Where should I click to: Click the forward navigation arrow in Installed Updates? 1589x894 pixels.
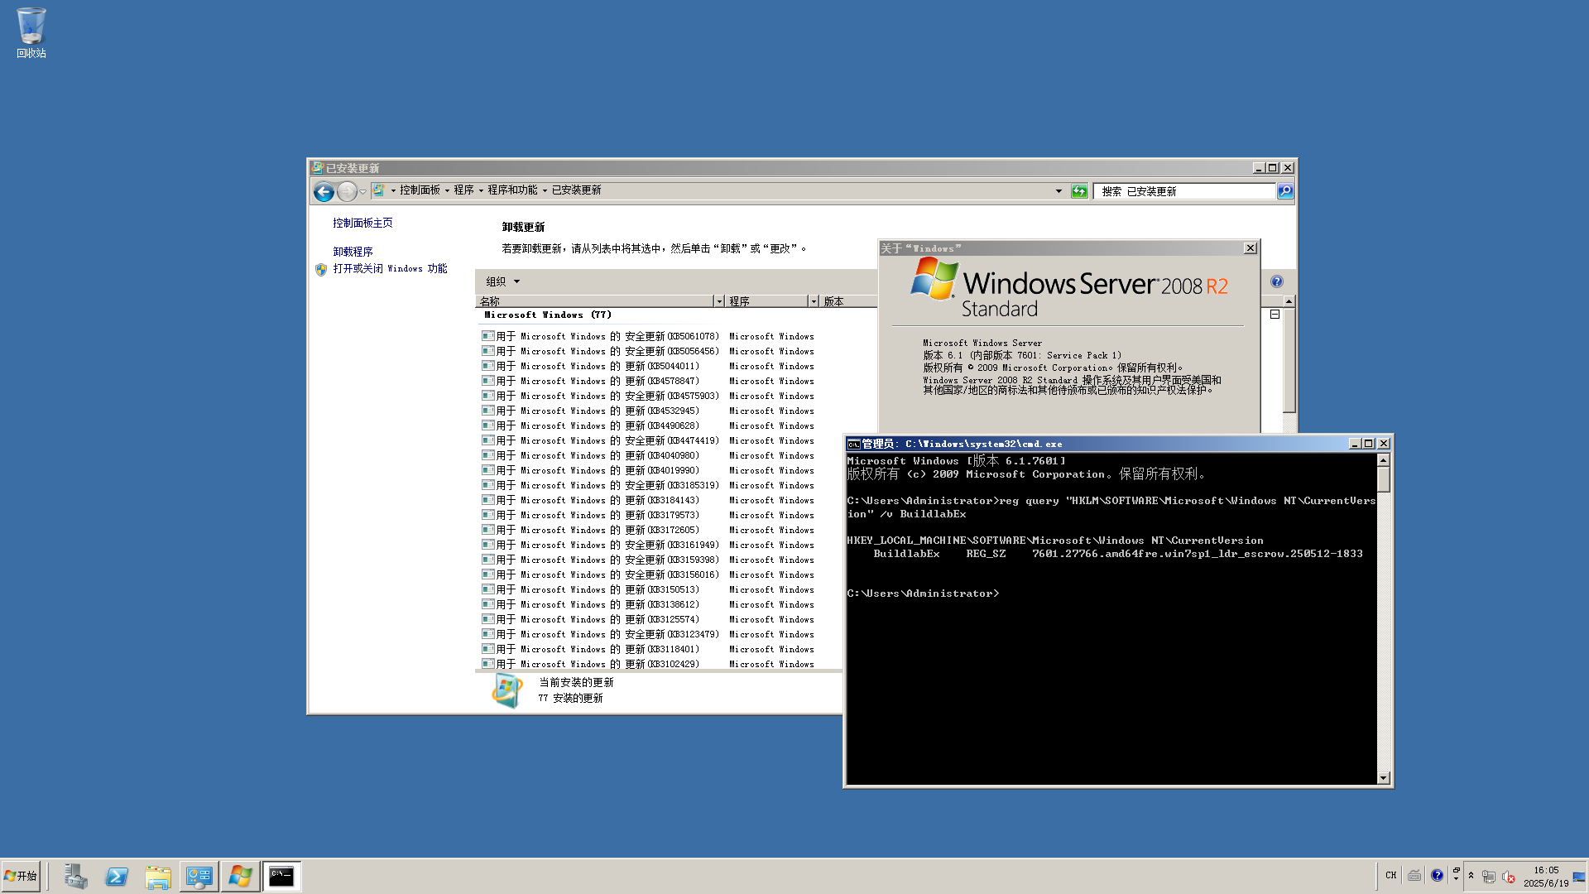point(347,192)
